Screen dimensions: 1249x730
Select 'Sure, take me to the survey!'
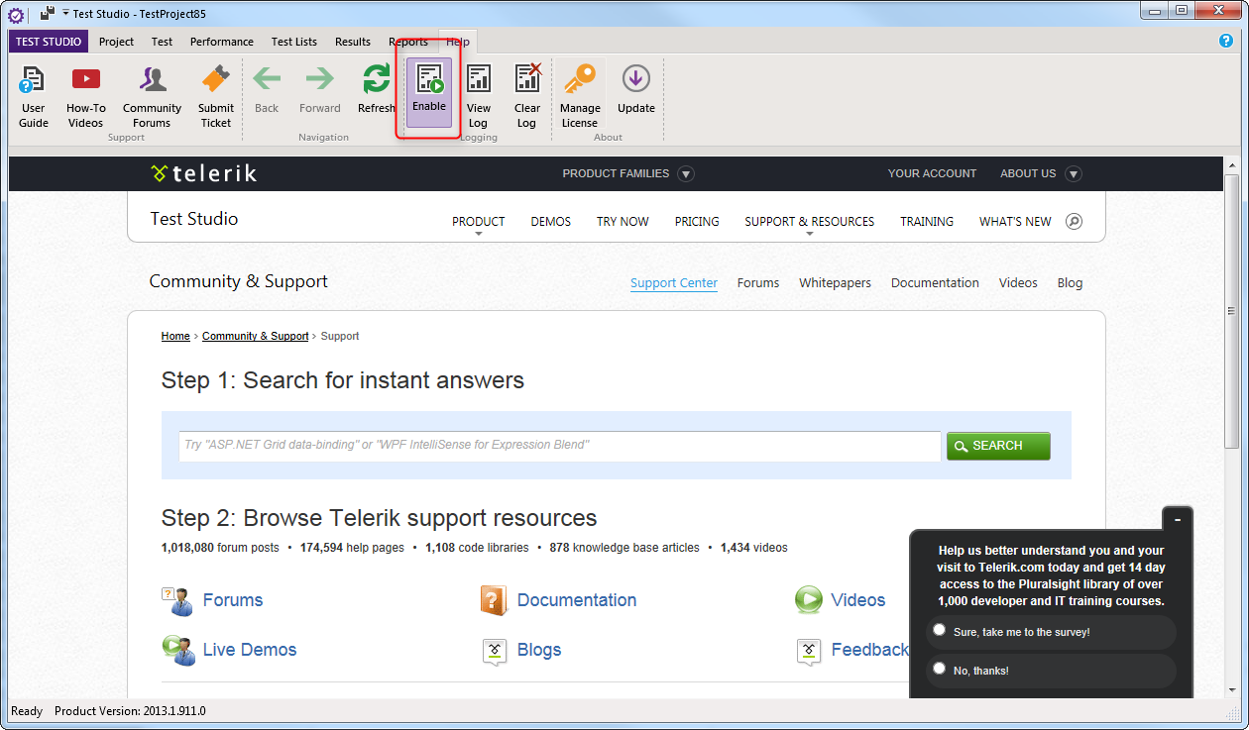pyautogui.click(x=939, y=630)
